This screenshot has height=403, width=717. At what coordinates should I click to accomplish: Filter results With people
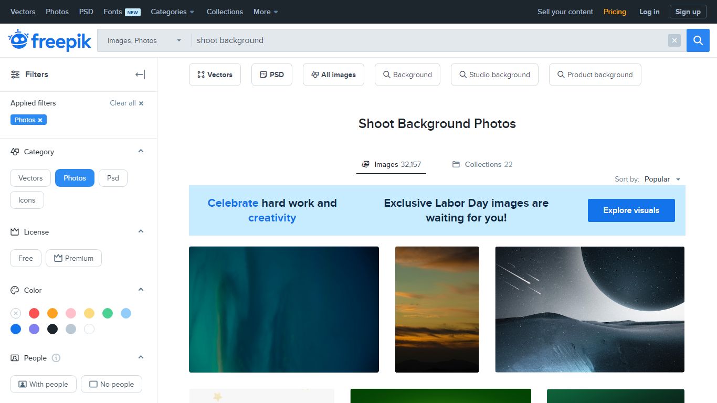click(x=43, y=384)
